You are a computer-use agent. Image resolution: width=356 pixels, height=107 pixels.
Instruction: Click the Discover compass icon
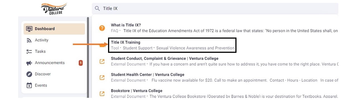click(x=29, y=74)
